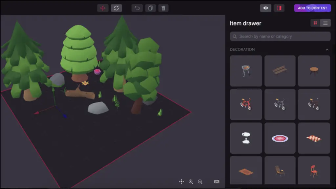
Task: Select the wooden park bench item
Action: [280, 71]
